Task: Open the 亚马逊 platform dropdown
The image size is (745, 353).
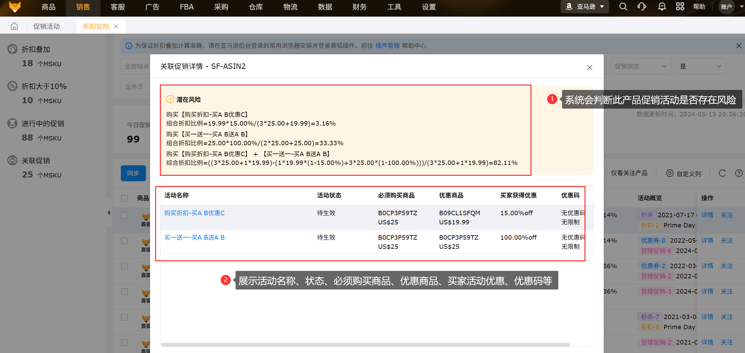Action: pos(585,7)
